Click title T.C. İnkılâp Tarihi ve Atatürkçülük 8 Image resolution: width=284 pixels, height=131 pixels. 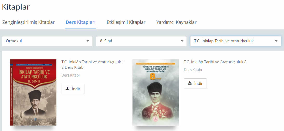tap(215, 62)
